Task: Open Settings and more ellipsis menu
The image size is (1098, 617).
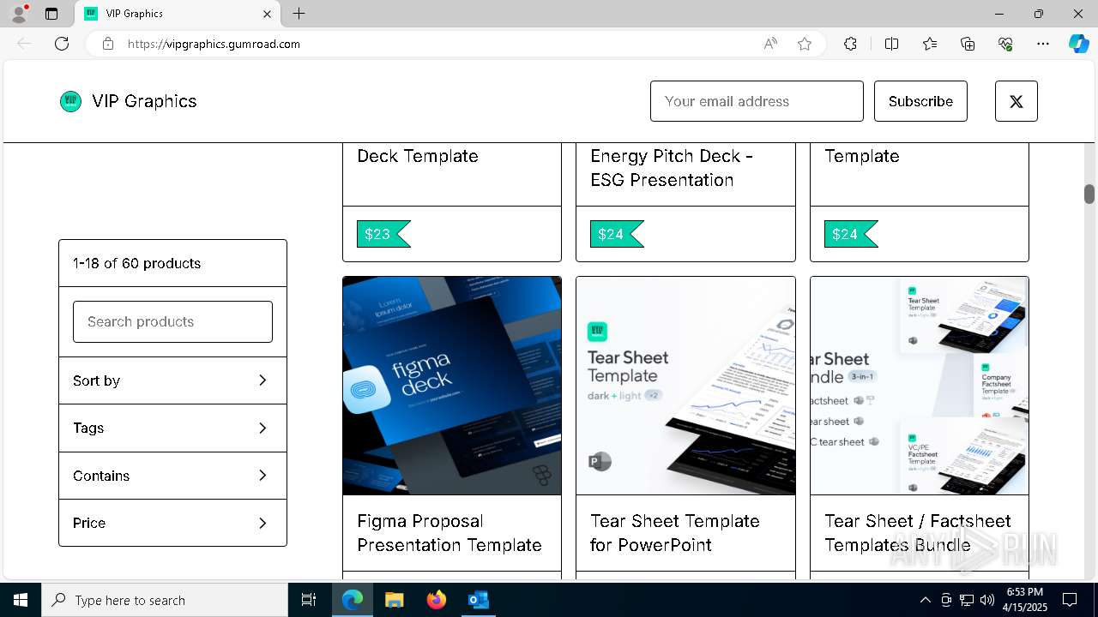Action: click(x=1043, y=44)
